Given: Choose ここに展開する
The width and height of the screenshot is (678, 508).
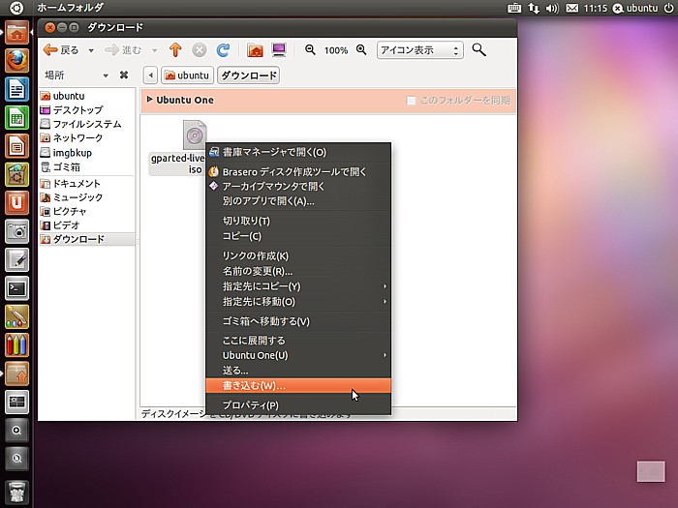Looking at the screenshot, I should point(298,341).
